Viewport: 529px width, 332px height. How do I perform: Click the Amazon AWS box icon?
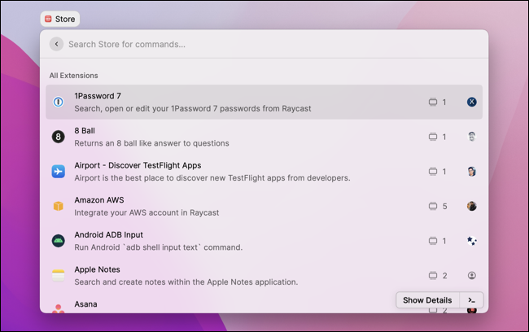pos(59,206)
